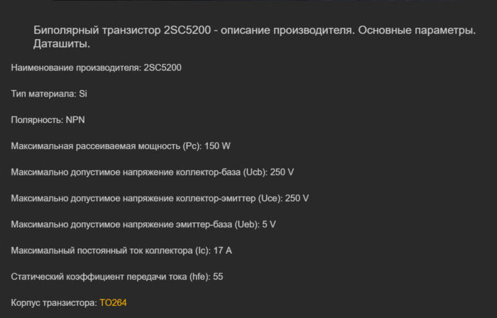Click the 2SC5200 transistor description heading

click(x=253, y=31)
